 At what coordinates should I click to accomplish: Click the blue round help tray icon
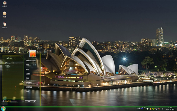pyautogui.click(x=142, y=108)
